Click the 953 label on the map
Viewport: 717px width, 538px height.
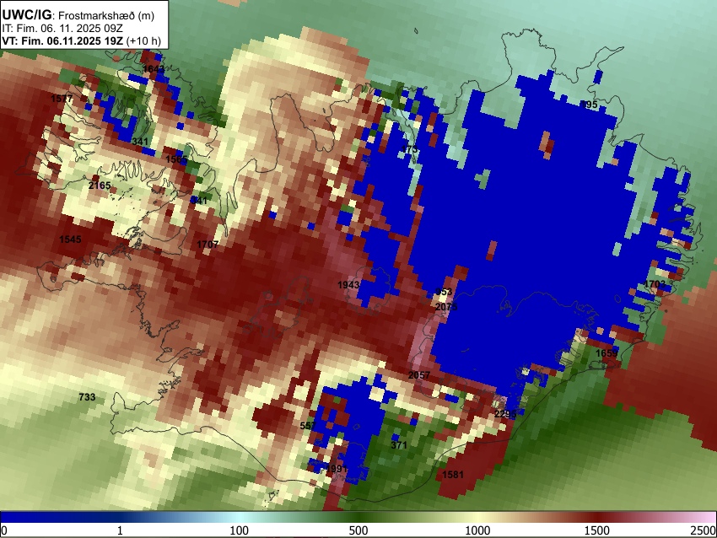(444, 292)
